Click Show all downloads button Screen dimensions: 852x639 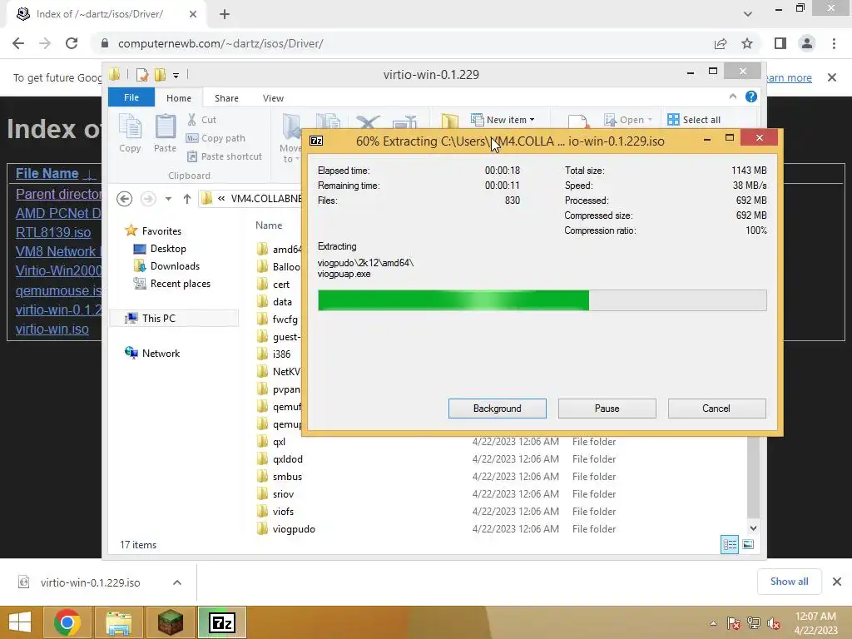click(x=789, y=582)
